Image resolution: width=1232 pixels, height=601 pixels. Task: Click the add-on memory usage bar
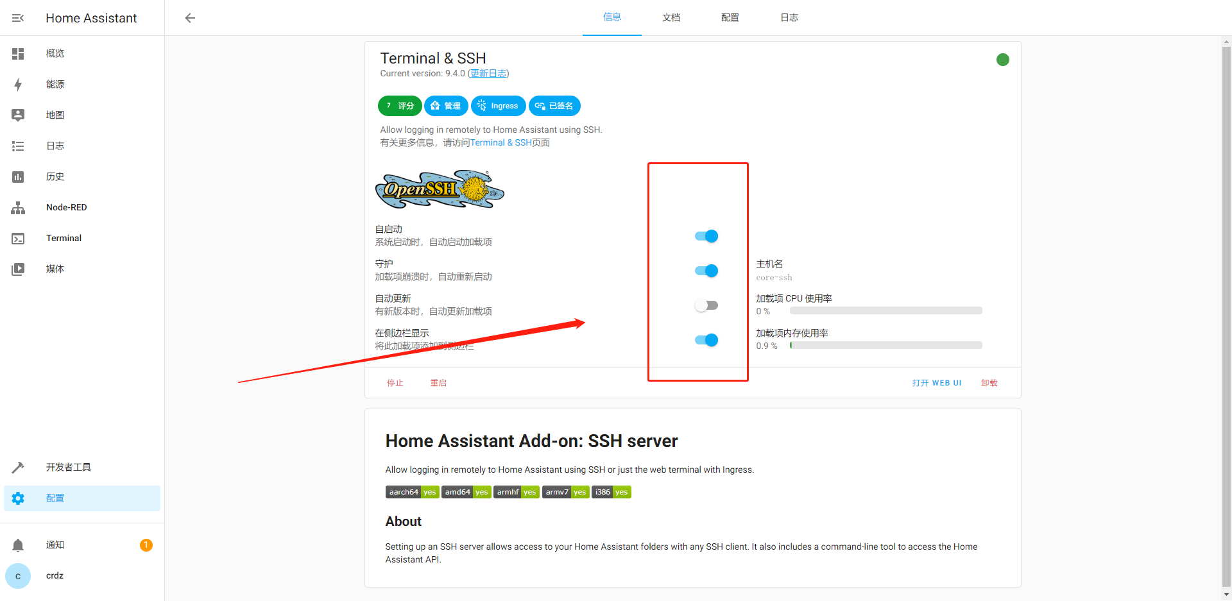[x=886, y=345]
